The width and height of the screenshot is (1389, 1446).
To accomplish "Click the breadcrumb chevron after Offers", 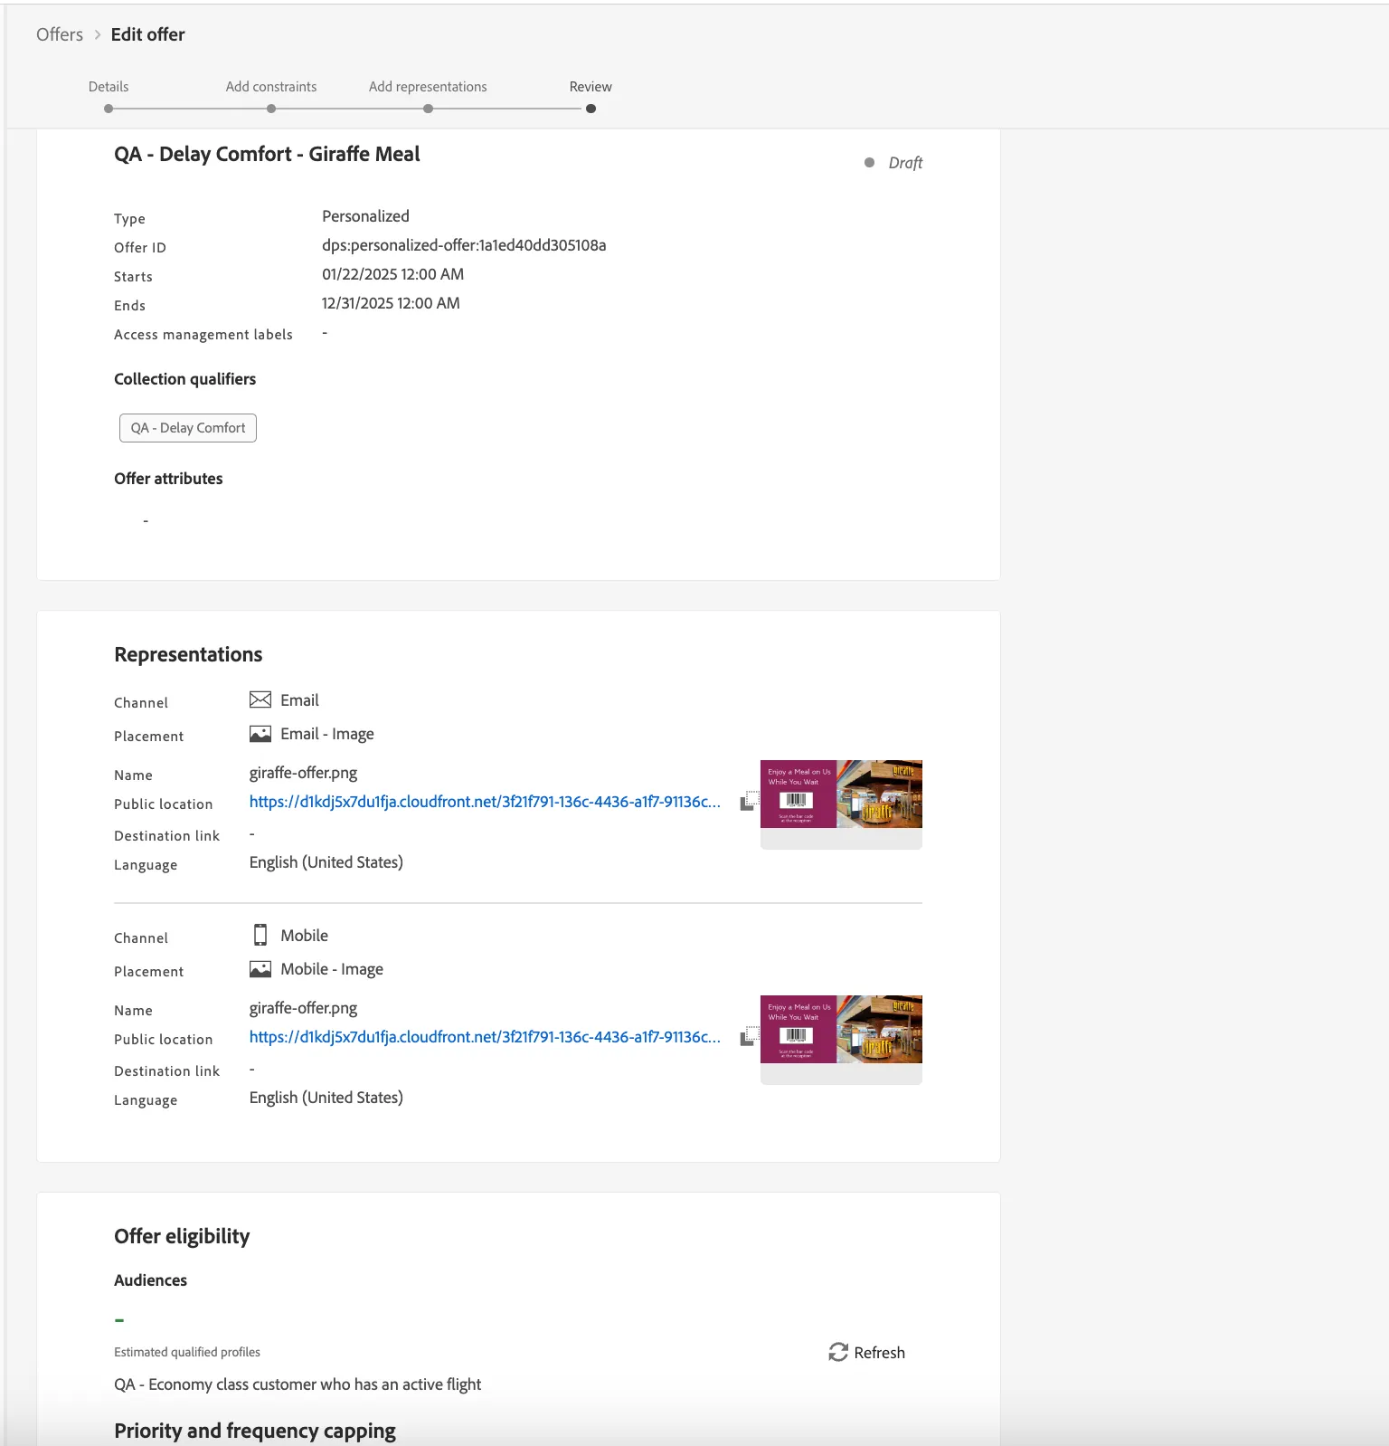I will click(98, 34).
